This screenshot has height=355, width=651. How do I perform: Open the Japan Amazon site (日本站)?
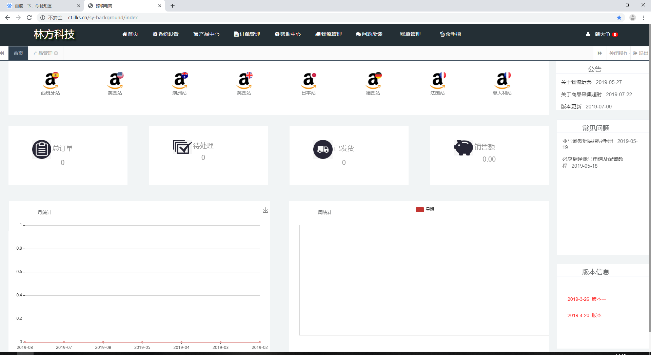pyautogui.click(x=309, y=83)
